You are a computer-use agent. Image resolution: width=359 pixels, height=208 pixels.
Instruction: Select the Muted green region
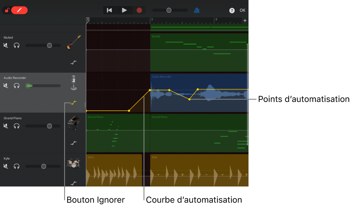[199, 53]
